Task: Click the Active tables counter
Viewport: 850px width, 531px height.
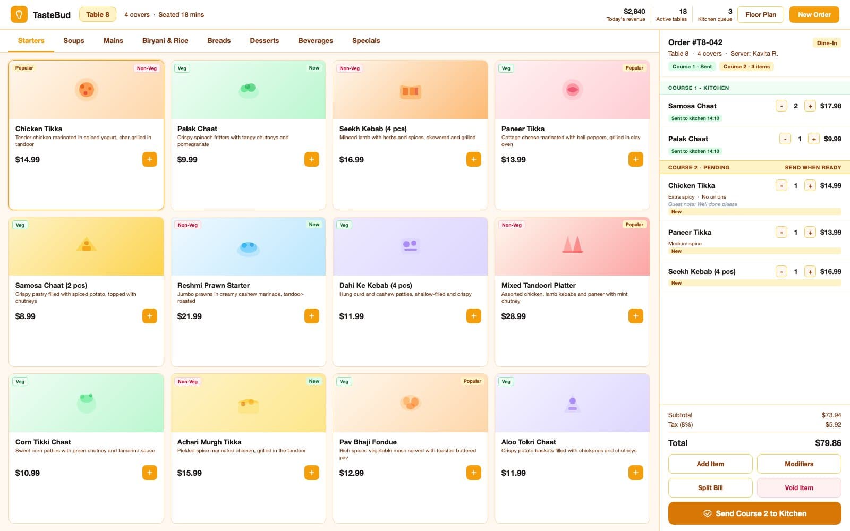Action: click(671, 15)
